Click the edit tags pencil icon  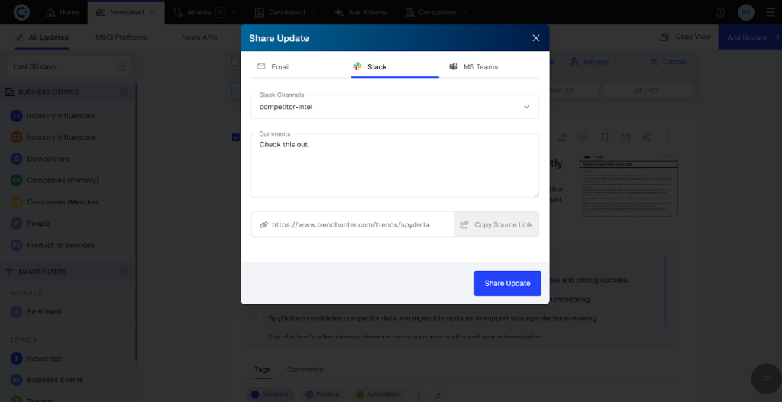click(x=438, y=395)
